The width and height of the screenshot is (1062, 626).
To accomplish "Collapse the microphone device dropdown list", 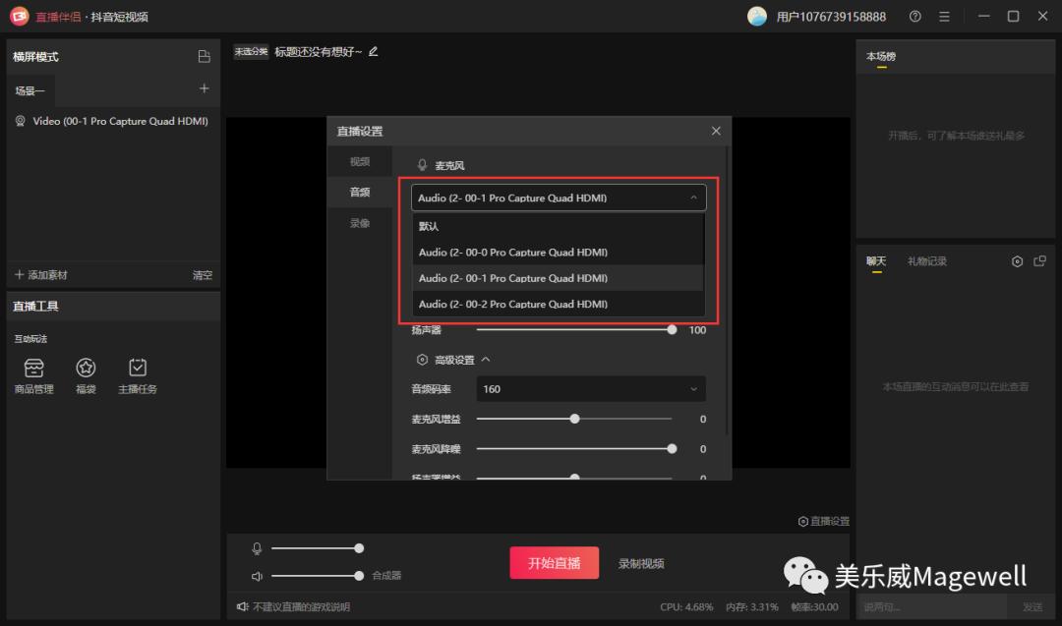I will (692, 197).
